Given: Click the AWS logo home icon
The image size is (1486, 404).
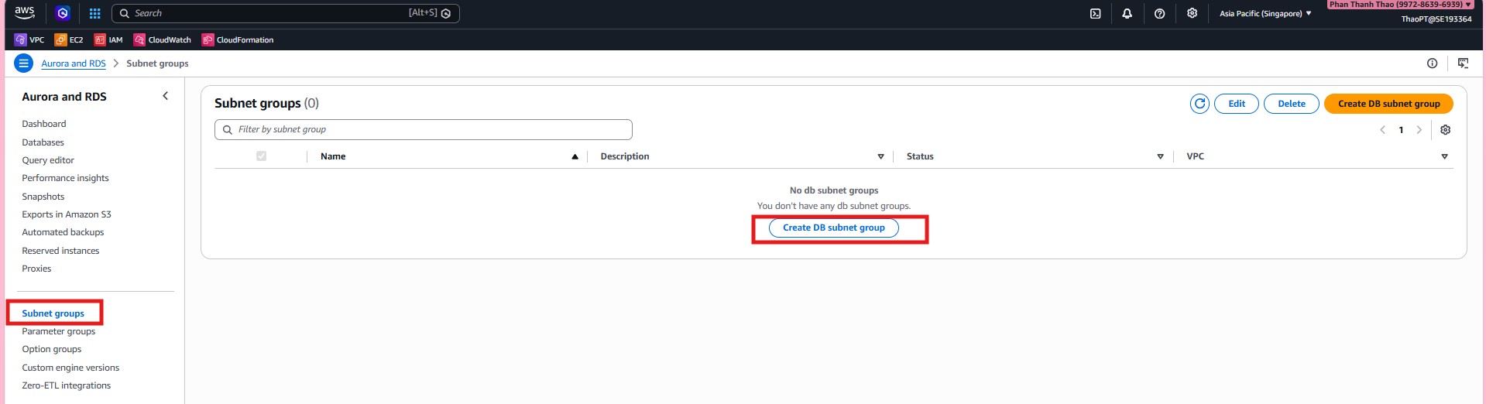Looking at the screenshot, I should [25, 12].
